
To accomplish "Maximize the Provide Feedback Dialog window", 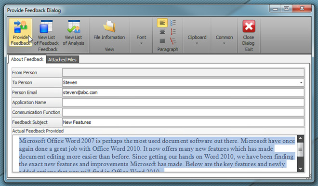I will coord(286,9).
